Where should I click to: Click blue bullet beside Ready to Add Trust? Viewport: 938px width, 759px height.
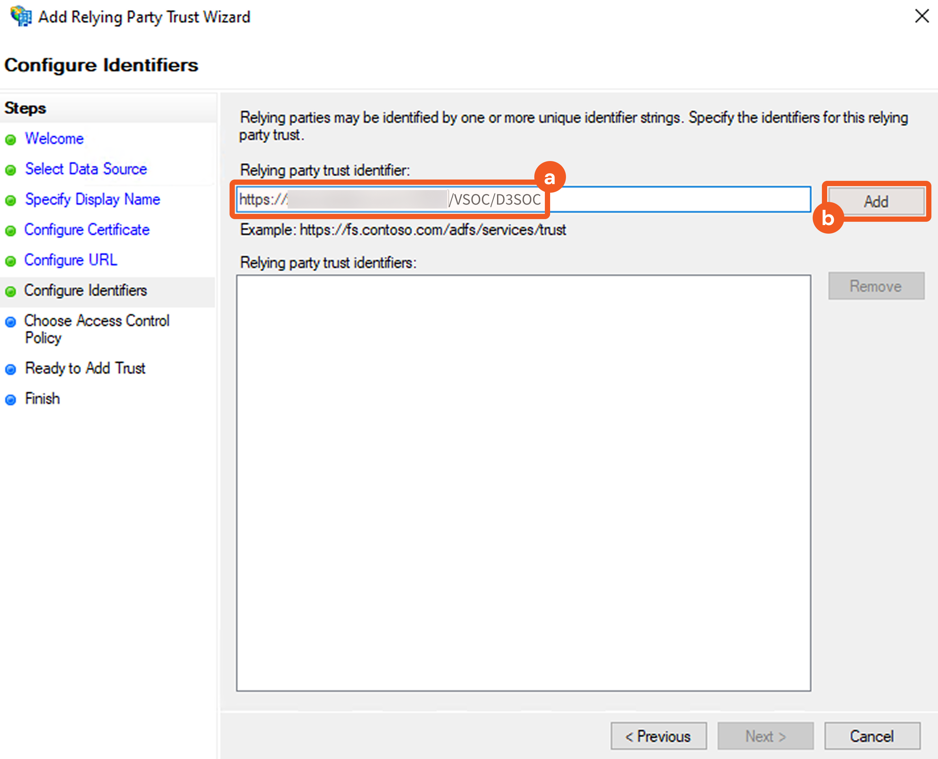point(11,370)
